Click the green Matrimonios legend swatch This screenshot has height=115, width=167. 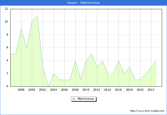pos(74,99)
